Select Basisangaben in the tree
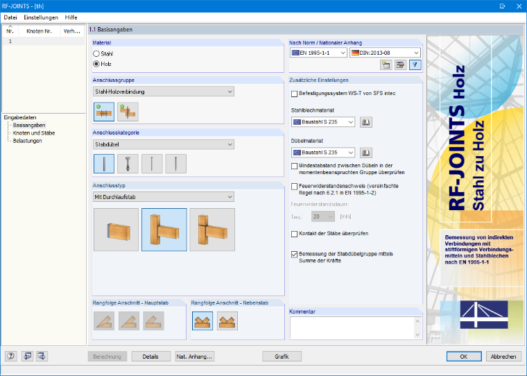The width and height of the screenshot is (527, 376). point(29,125)
